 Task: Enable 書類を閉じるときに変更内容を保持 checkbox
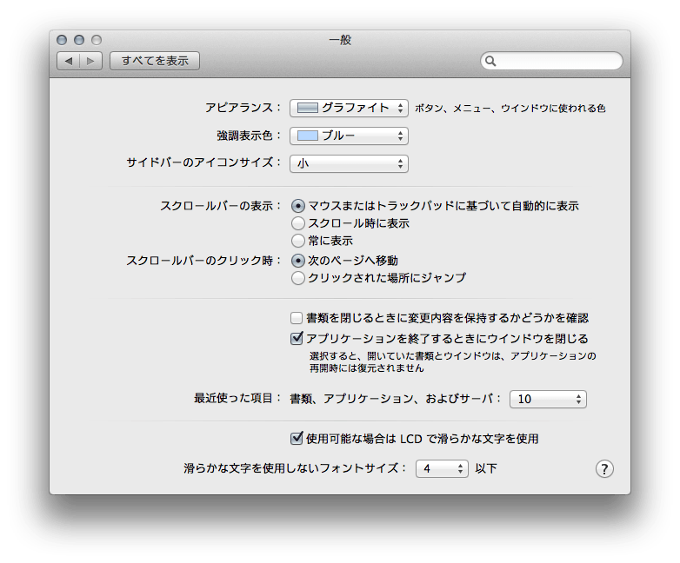point(297,318)
